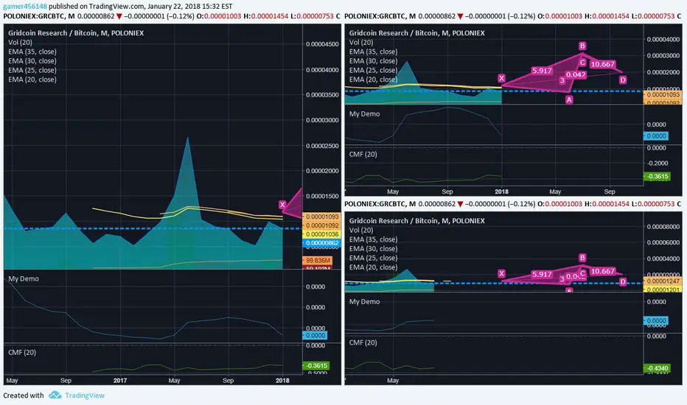687x405 pixels.
Task: Select the X pattern marker on the left chart
Action: click(282, 205)
